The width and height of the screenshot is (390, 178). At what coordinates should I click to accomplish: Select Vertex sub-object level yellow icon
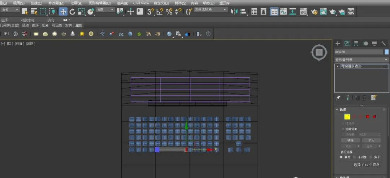pos(347,117)
